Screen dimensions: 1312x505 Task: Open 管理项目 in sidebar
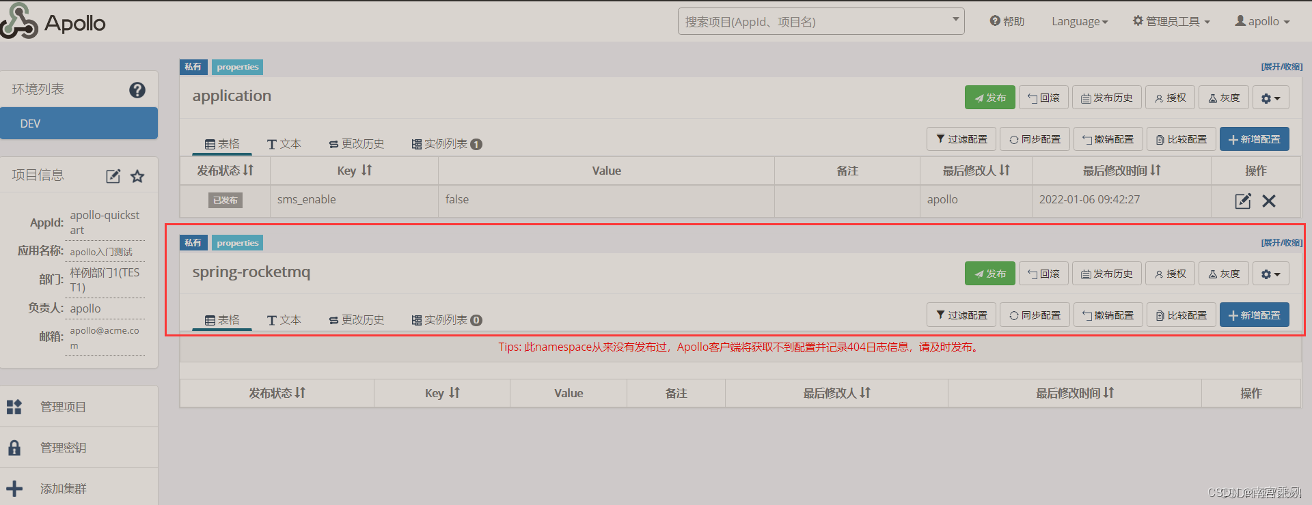79,407
